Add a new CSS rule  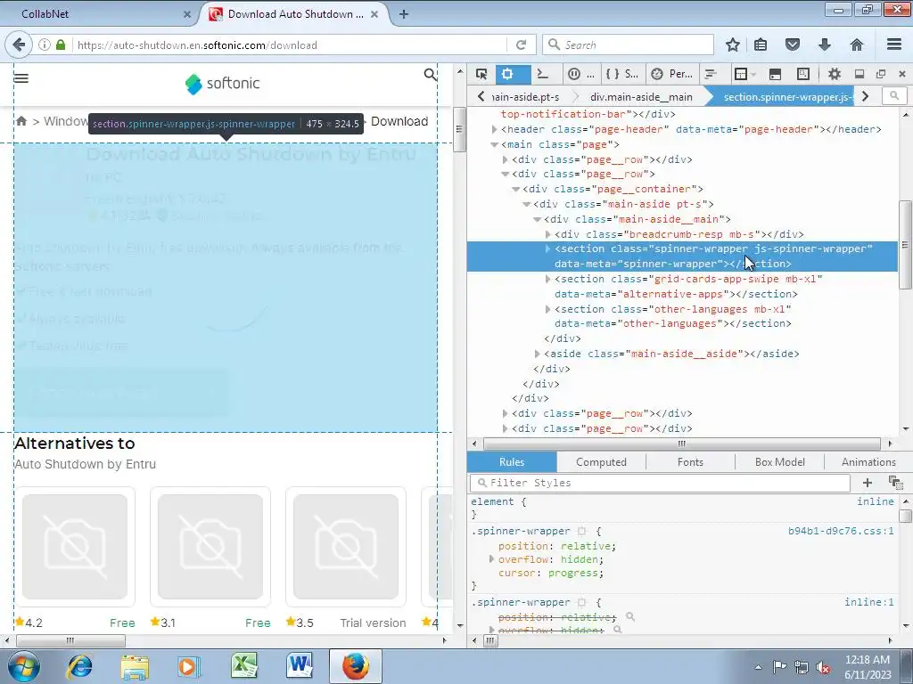[867, 482]
